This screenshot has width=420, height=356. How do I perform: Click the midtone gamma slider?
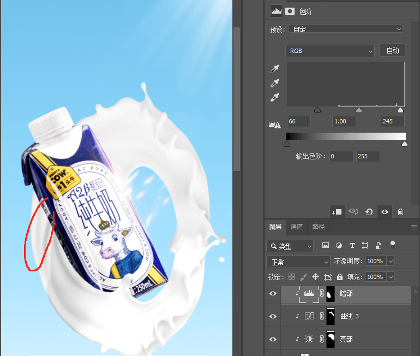(x=359, y=110)
